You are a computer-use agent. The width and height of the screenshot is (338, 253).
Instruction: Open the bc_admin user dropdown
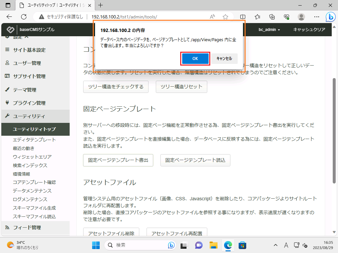pos(269,30)
